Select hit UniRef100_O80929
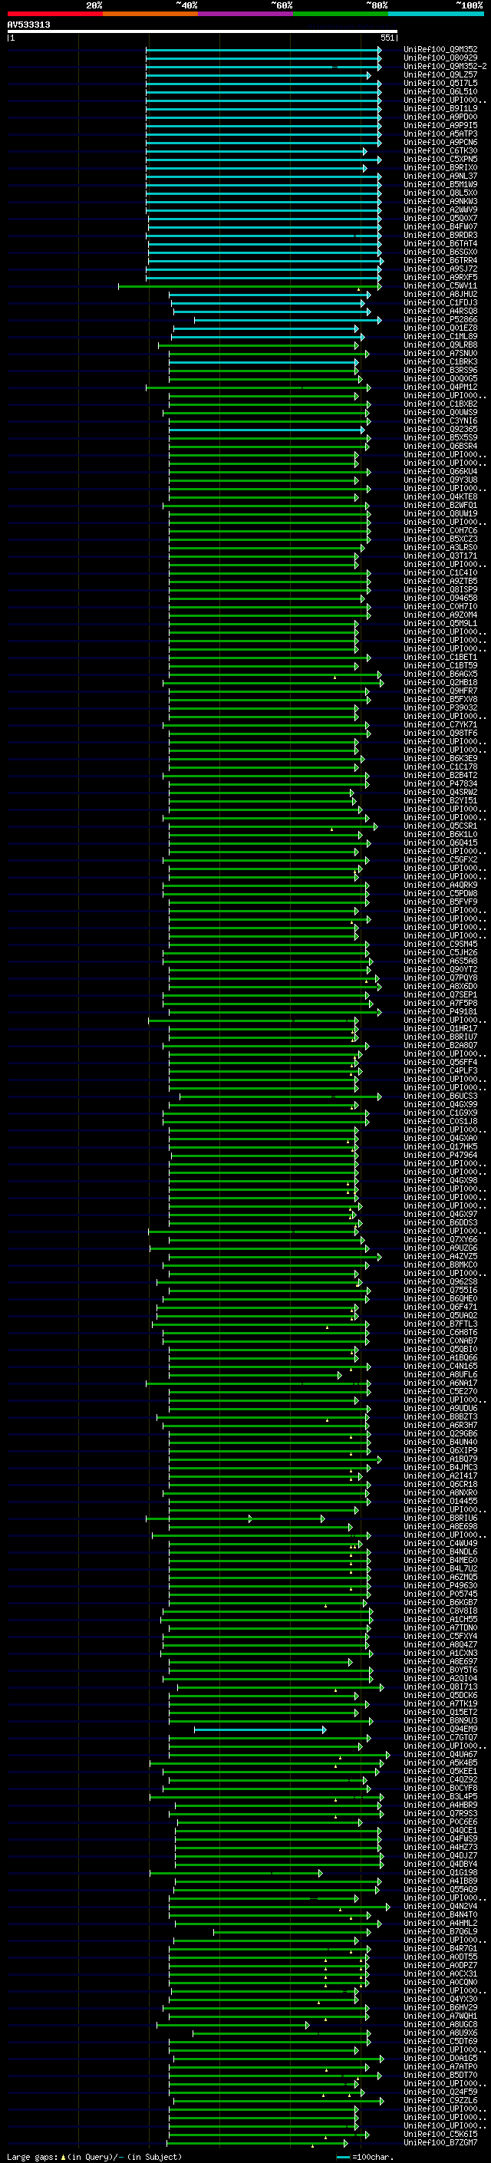Viewport: 491px width, 2163px height. coord(440,58)
